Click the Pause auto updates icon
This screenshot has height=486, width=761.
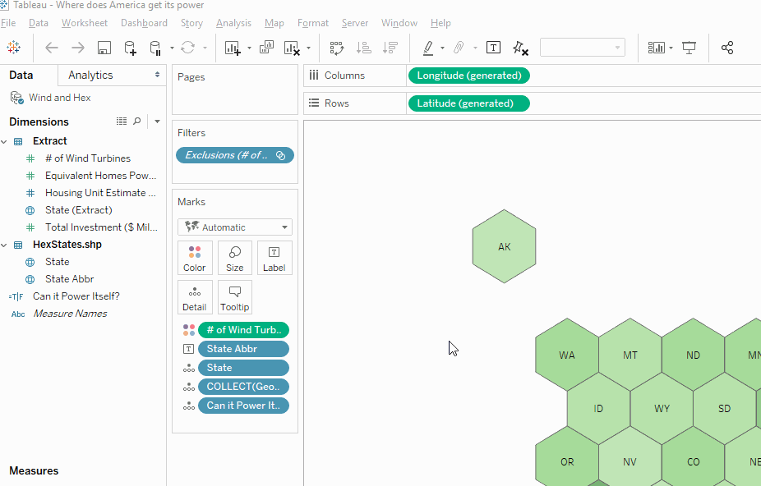tap(155, 48)
